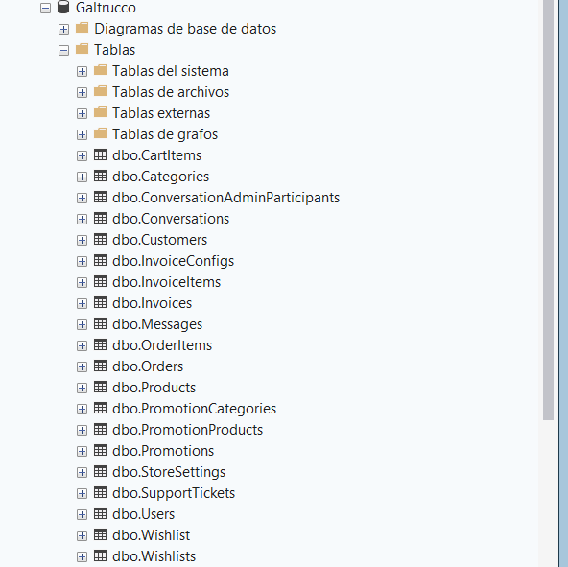The image size is (568, 567).
Task: Select dbo.Conversations table name
Action: tap(171, 219)
